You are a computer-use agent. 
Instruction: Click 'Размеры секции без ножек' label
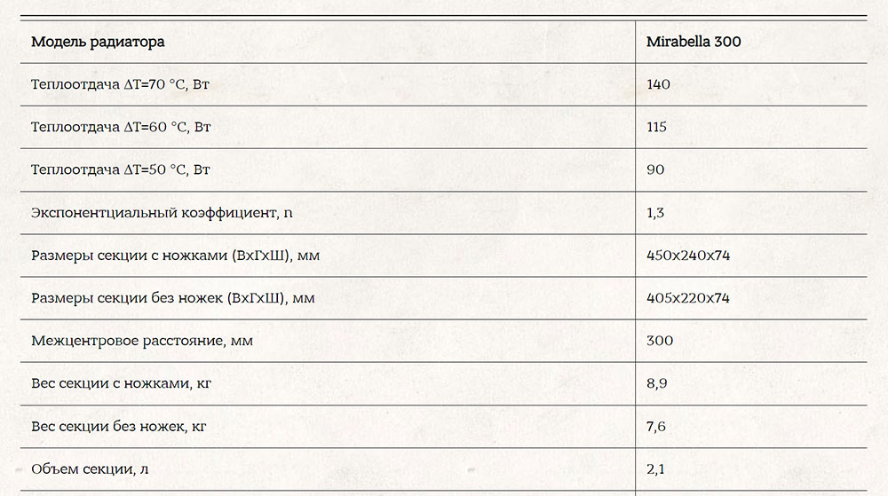point(173,299)
